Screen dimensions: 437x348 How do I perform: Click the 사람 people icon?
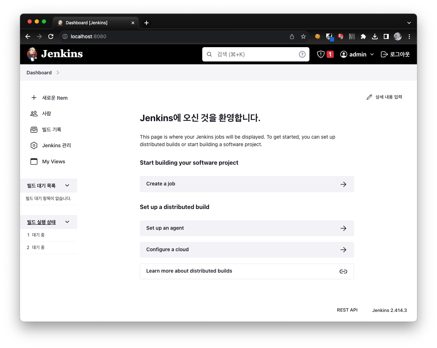coord(34,114)
